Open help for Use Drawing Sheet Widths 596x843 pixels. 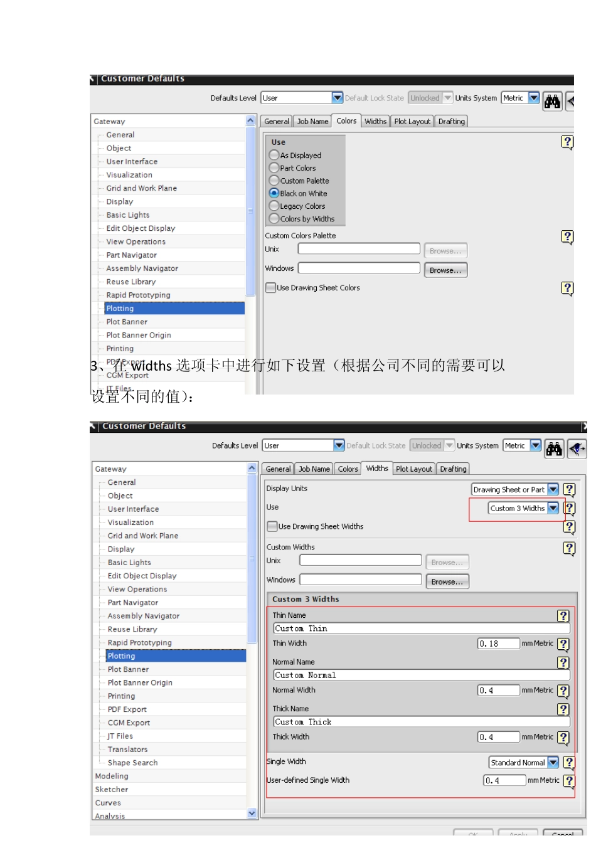pyautogui.click(x=569, y=527)
